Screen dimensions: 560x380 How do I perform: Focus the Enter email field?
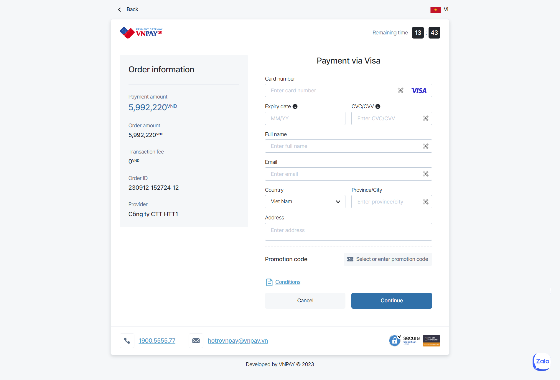tap(348, 174)
